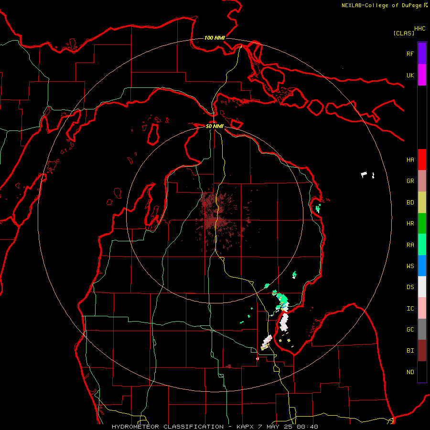The image size is (430, 430).
Task: Click the 'NEXLAB-College of DuPage' credit text
Action: pos(382,5)
